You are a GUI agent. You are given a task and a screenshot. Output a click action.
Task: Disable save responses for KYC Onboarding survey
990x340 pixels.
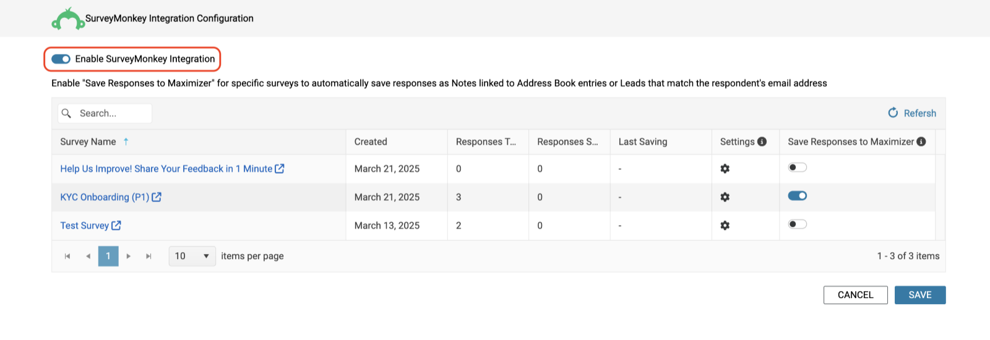798,196
